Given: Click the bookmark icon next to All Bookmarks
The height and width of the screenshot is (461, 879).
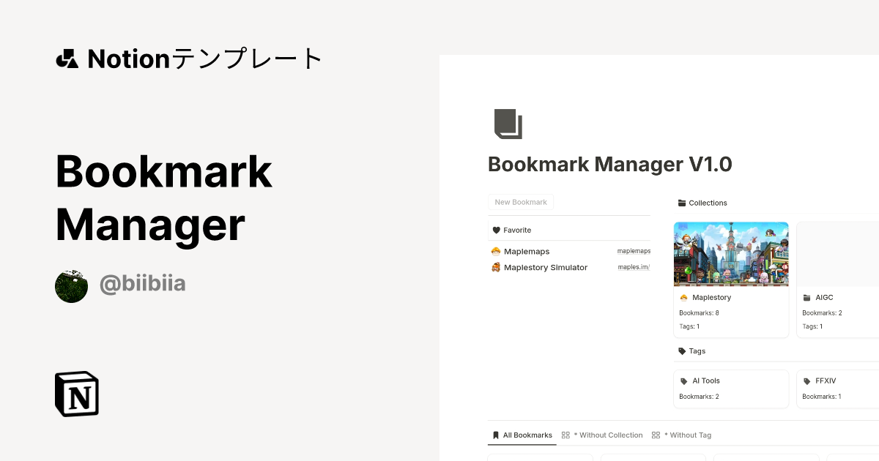Looking at the screenshot, I should pyautogui.click(x=496, y=435).
